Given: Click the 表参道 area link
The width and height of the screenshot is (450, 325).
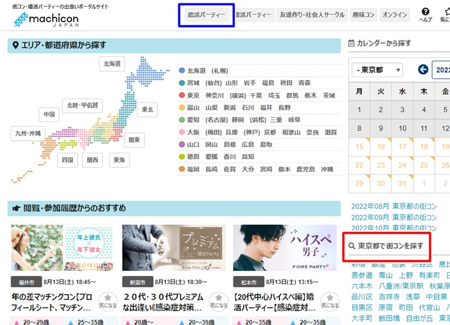Looking at the screenshot, I should (x=362, y=275).
